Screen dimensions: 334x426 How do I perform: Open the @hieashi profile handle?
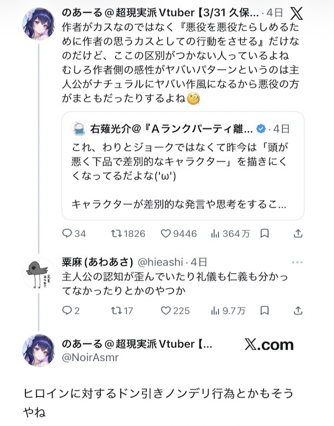click(161, 262)
